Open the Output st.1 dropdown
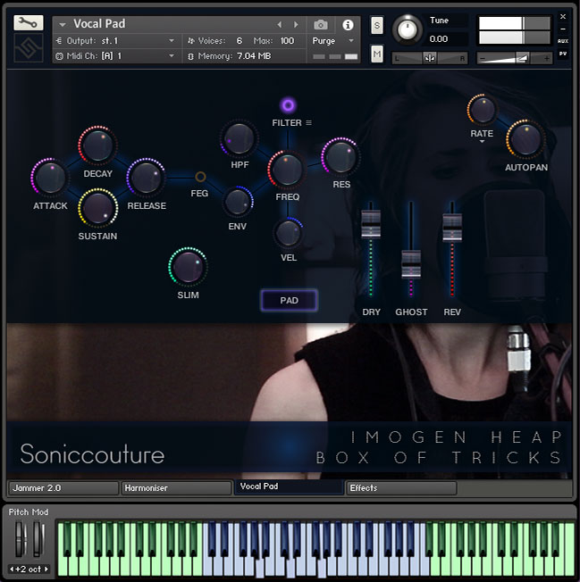580x582 pixels. click(x=172, y=40)
